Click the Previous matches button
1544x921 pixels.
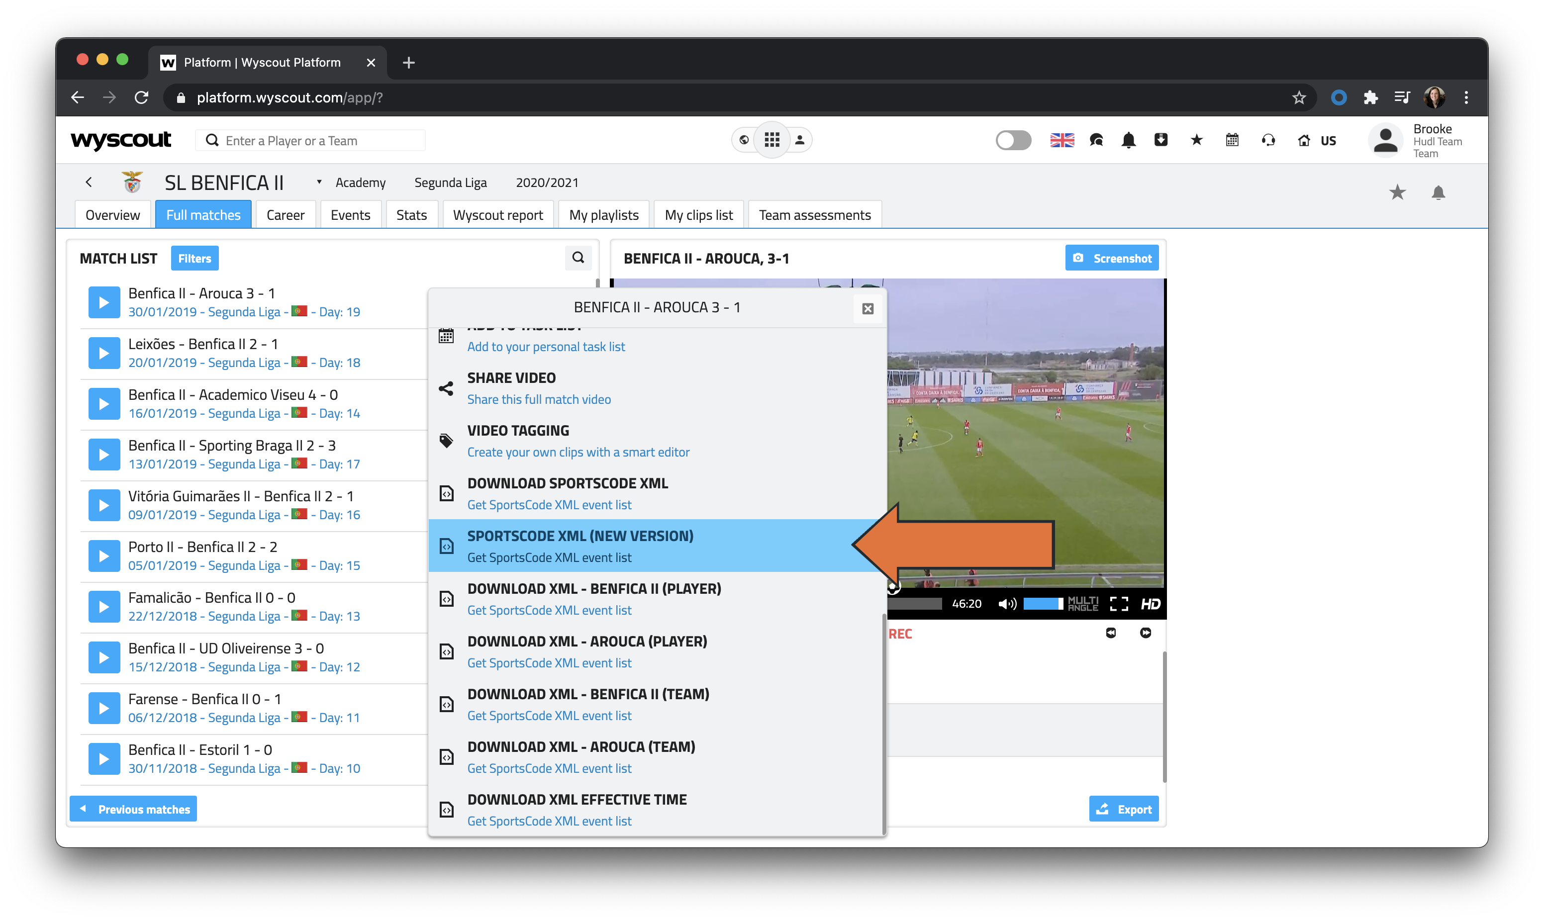click(x=133, y=809)
